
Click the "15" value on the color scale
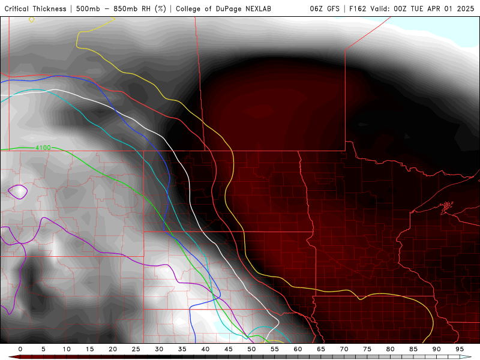point(89,349)
